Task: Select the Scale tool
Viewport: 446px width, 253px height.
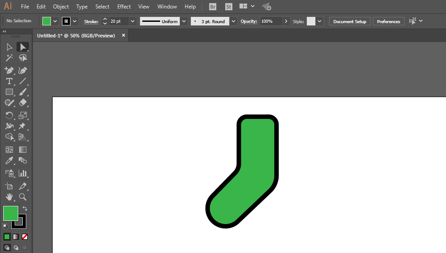Action: pos(22,115)
